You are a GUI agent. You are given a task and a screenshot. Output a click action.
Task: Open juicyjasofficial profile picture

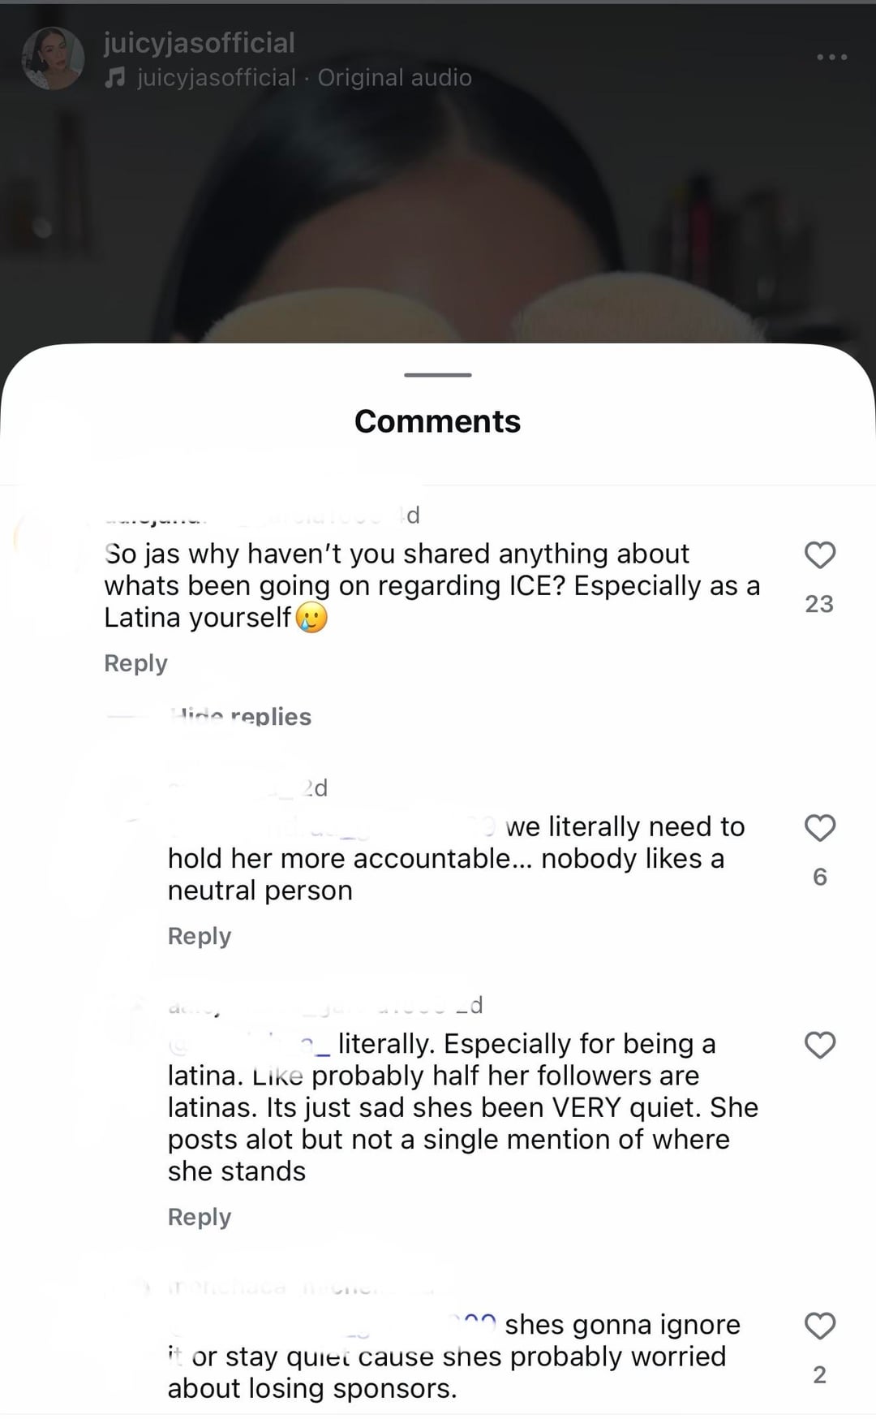coord(54,58)
